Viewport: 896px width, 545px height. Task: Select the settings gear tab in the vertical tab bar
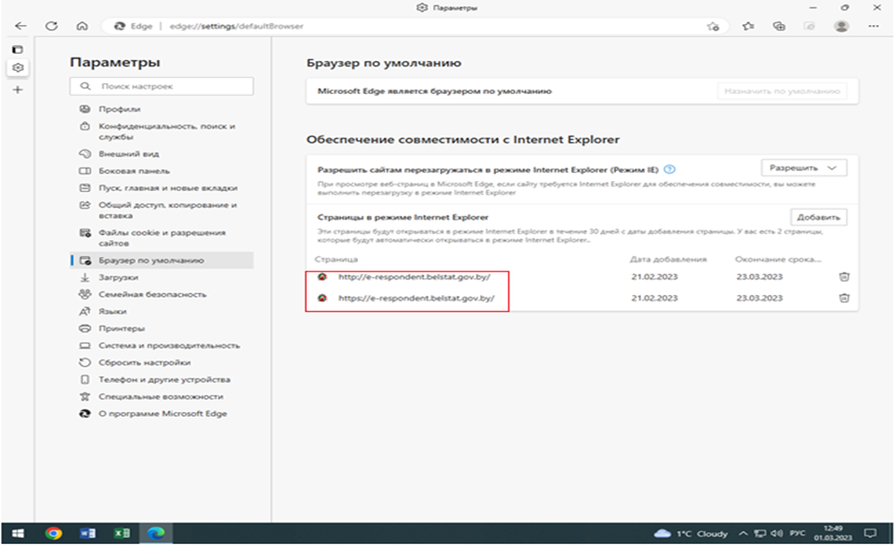[x=18, y=68]
